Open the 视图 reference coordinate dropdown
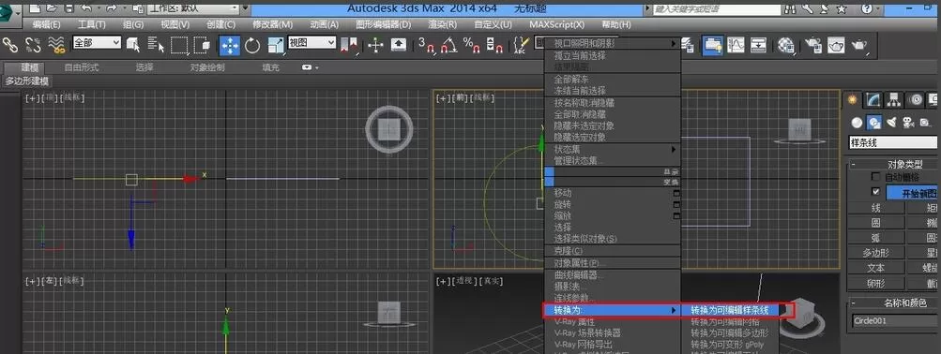The height and width of the screenshot is (354, 941). click(311, 42)
